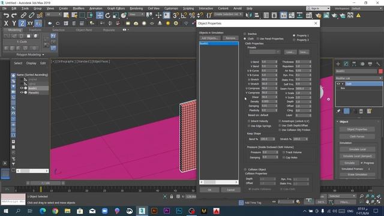This screenshot has width=384, height=216.
Task: Click the red object color swatch
Action: click(380, 71)
